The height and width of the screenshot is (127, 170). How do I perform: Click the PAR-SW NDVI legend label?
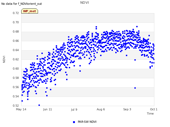pos(87,122)
